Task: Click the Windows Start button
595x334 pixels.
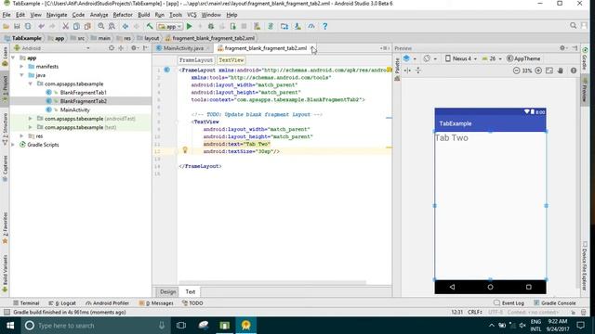Action: pos(10,326)
